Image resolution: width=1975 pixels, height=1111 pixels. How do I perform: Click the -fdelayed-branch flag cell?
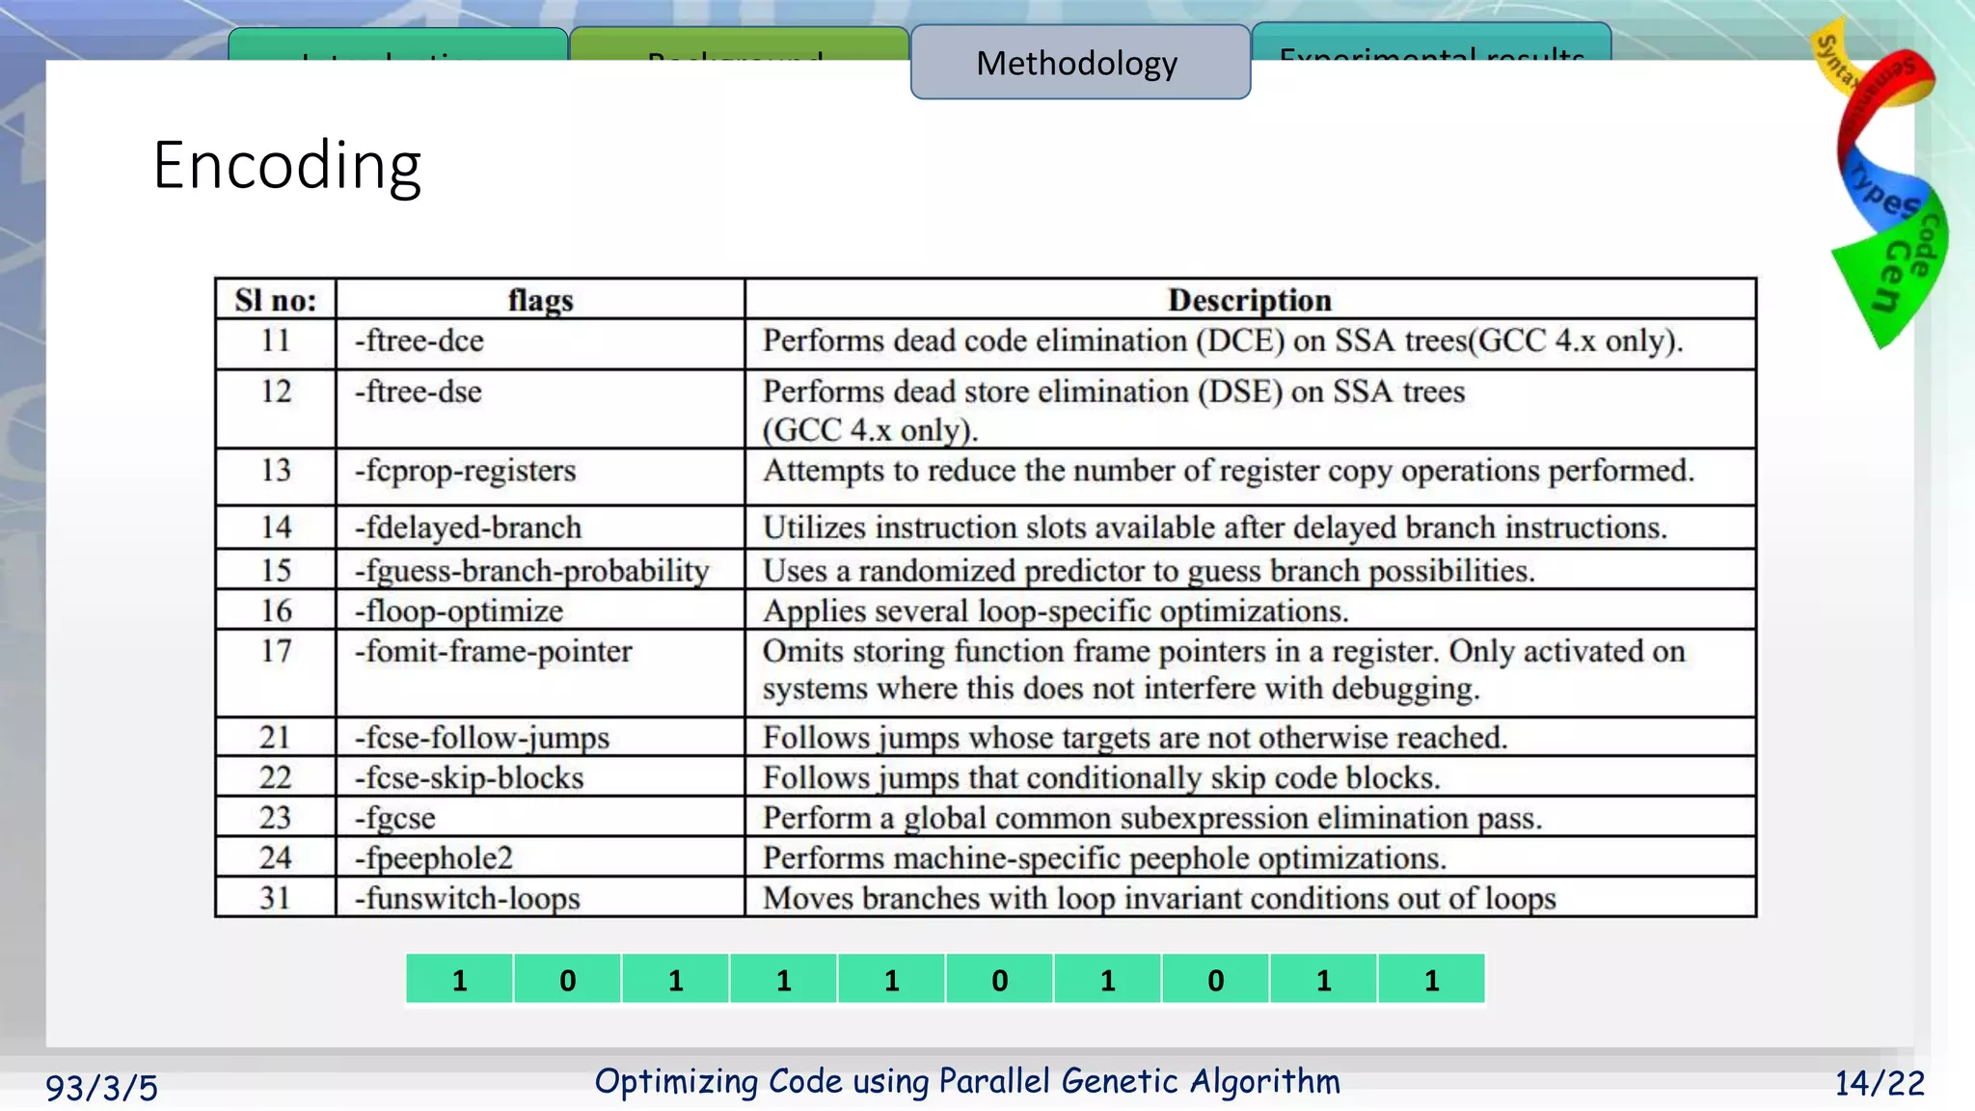540,528
